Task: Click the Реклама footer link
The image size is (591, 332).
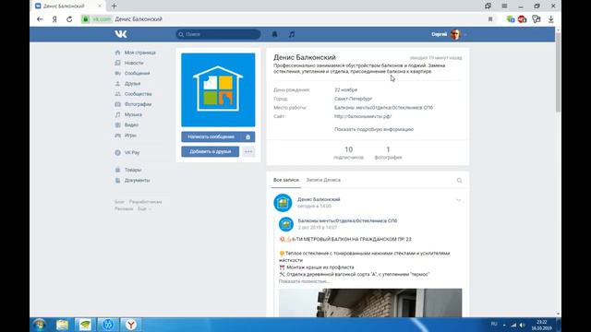Action: pyautogui.click(x=124, y=209)
